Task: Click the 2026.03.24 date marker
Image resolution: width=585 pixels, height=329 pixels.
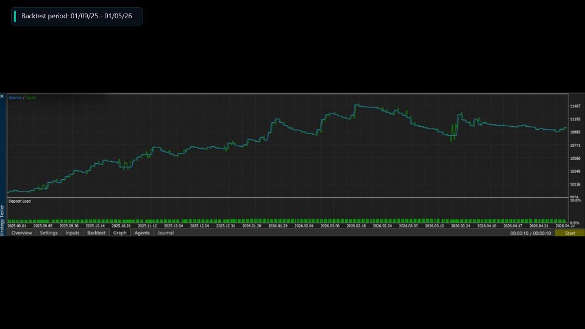Action: pyautogui.click(x=461, y=225)
